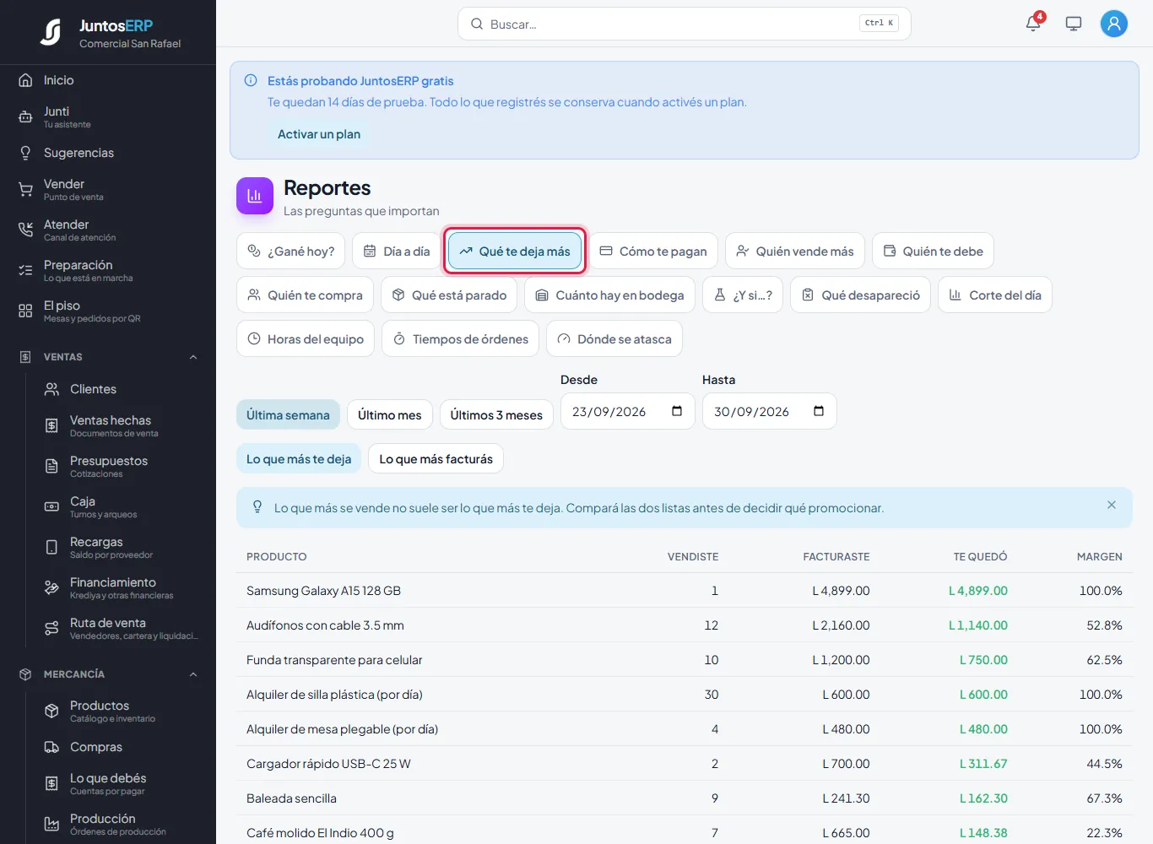The height and width of the screenshot is (844, 1153).
Task: Switch to Lo que más te deja
Action: point(299,458)
